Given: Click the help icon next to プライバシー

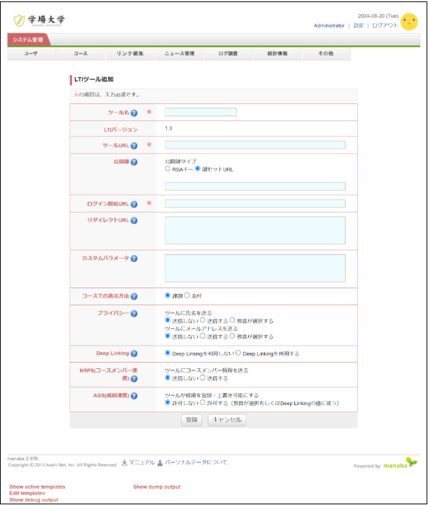Looking at the screenshot, I should (134, 314).
